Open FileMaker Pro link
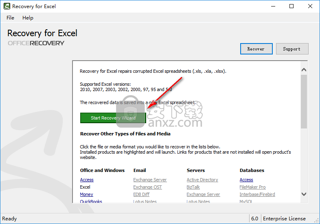 tap(253, 187)
